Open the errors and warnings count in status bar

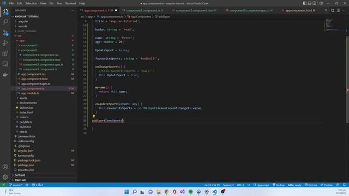click(x=38, y=185)
